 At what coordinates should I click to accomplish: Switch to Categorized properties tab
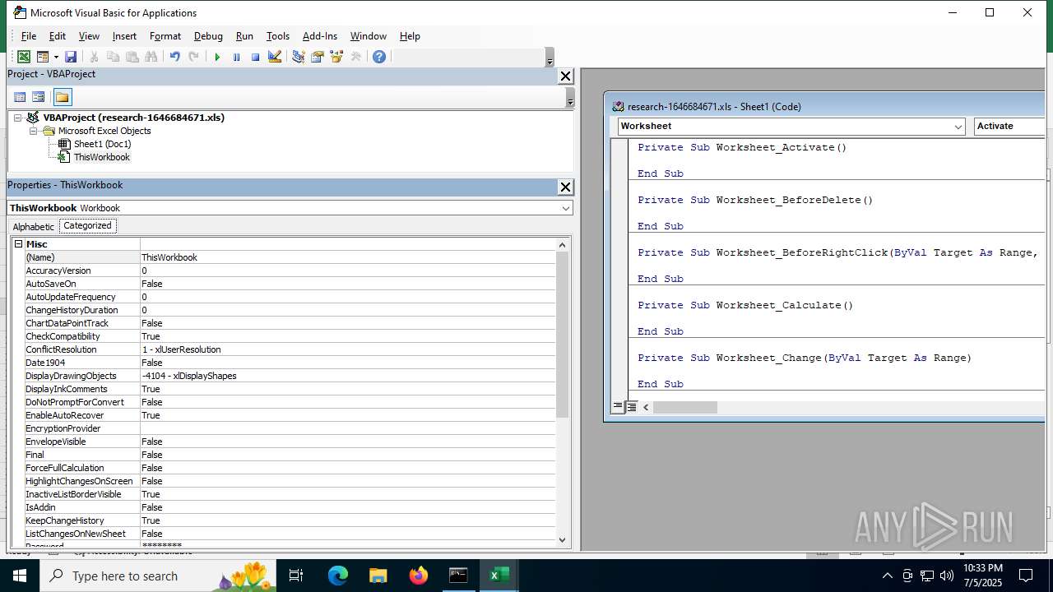coord(87,225)
